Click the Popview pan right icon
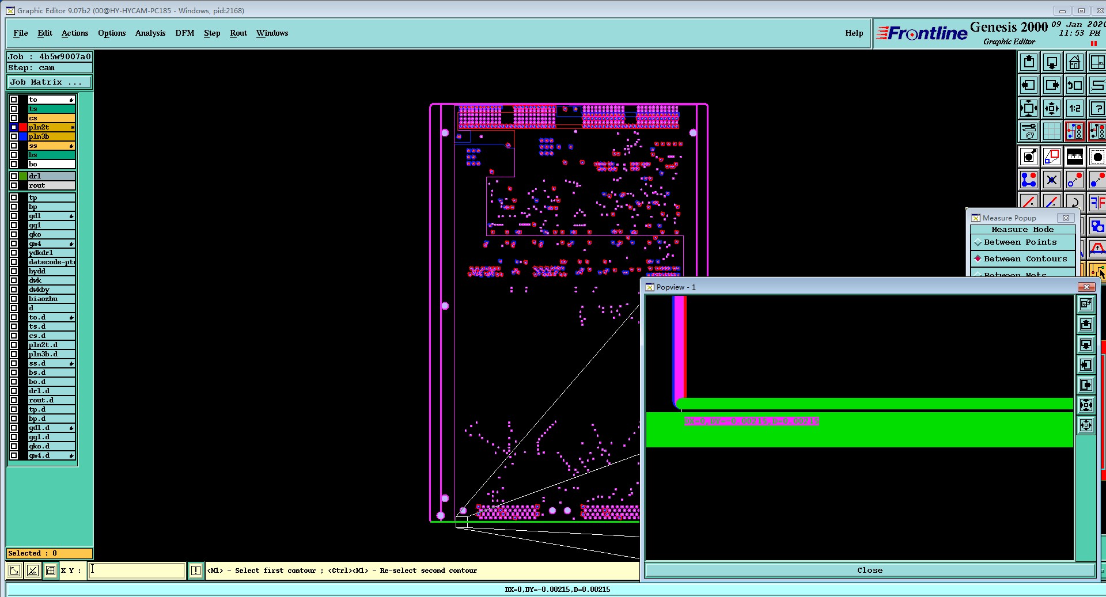 pyautogui.click(x=1086, y=385)
